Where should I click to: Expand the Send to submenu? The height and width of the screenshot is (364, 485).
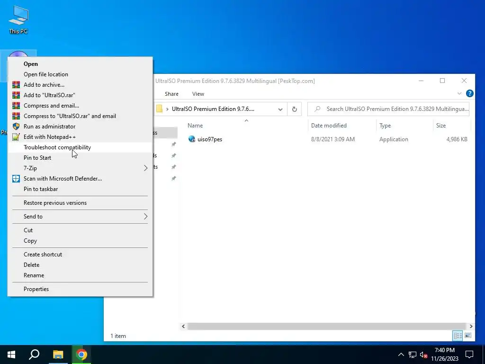click(x=146, y=216)
